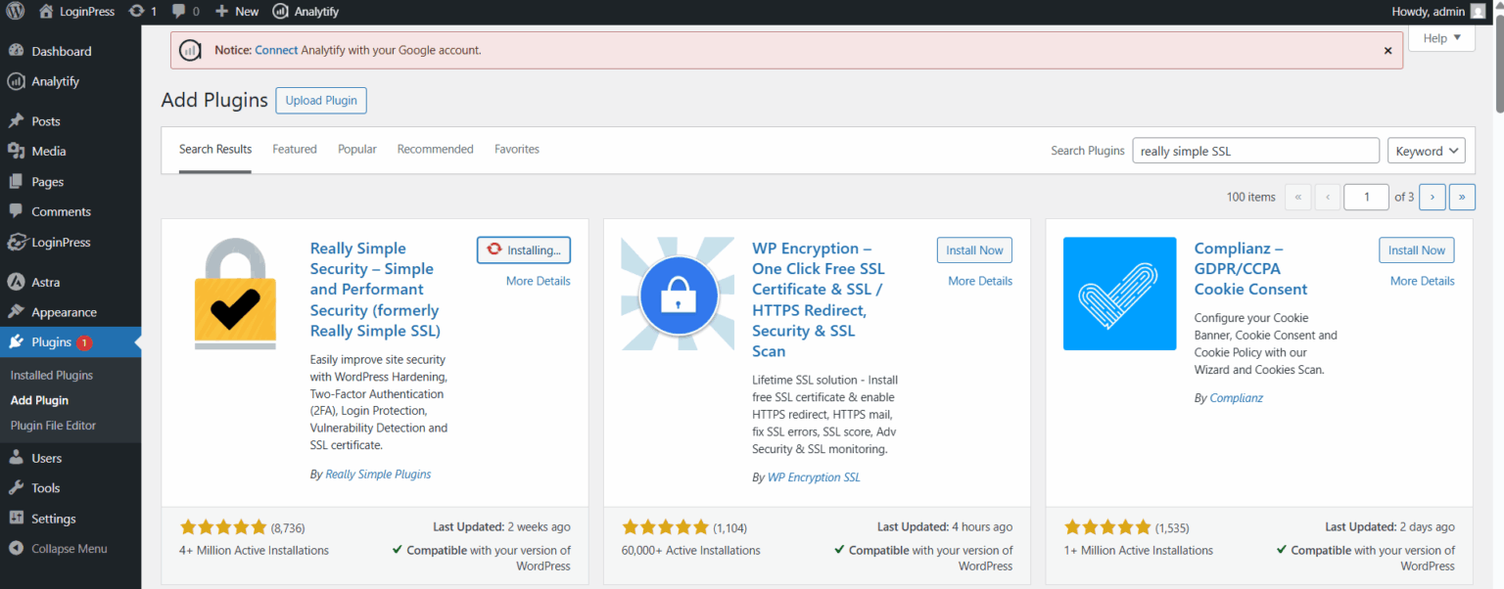
Task: Open More Details for Complianz
Action: [1423, 281]
